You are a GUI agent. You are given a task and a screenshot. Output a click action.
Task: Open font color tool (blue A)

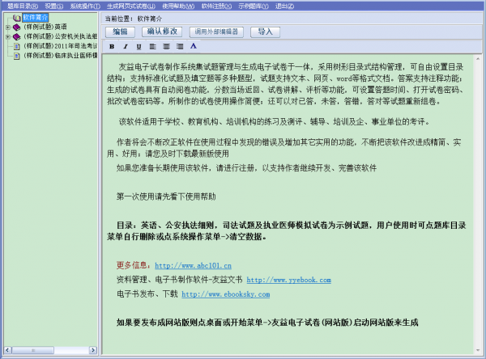194,46
